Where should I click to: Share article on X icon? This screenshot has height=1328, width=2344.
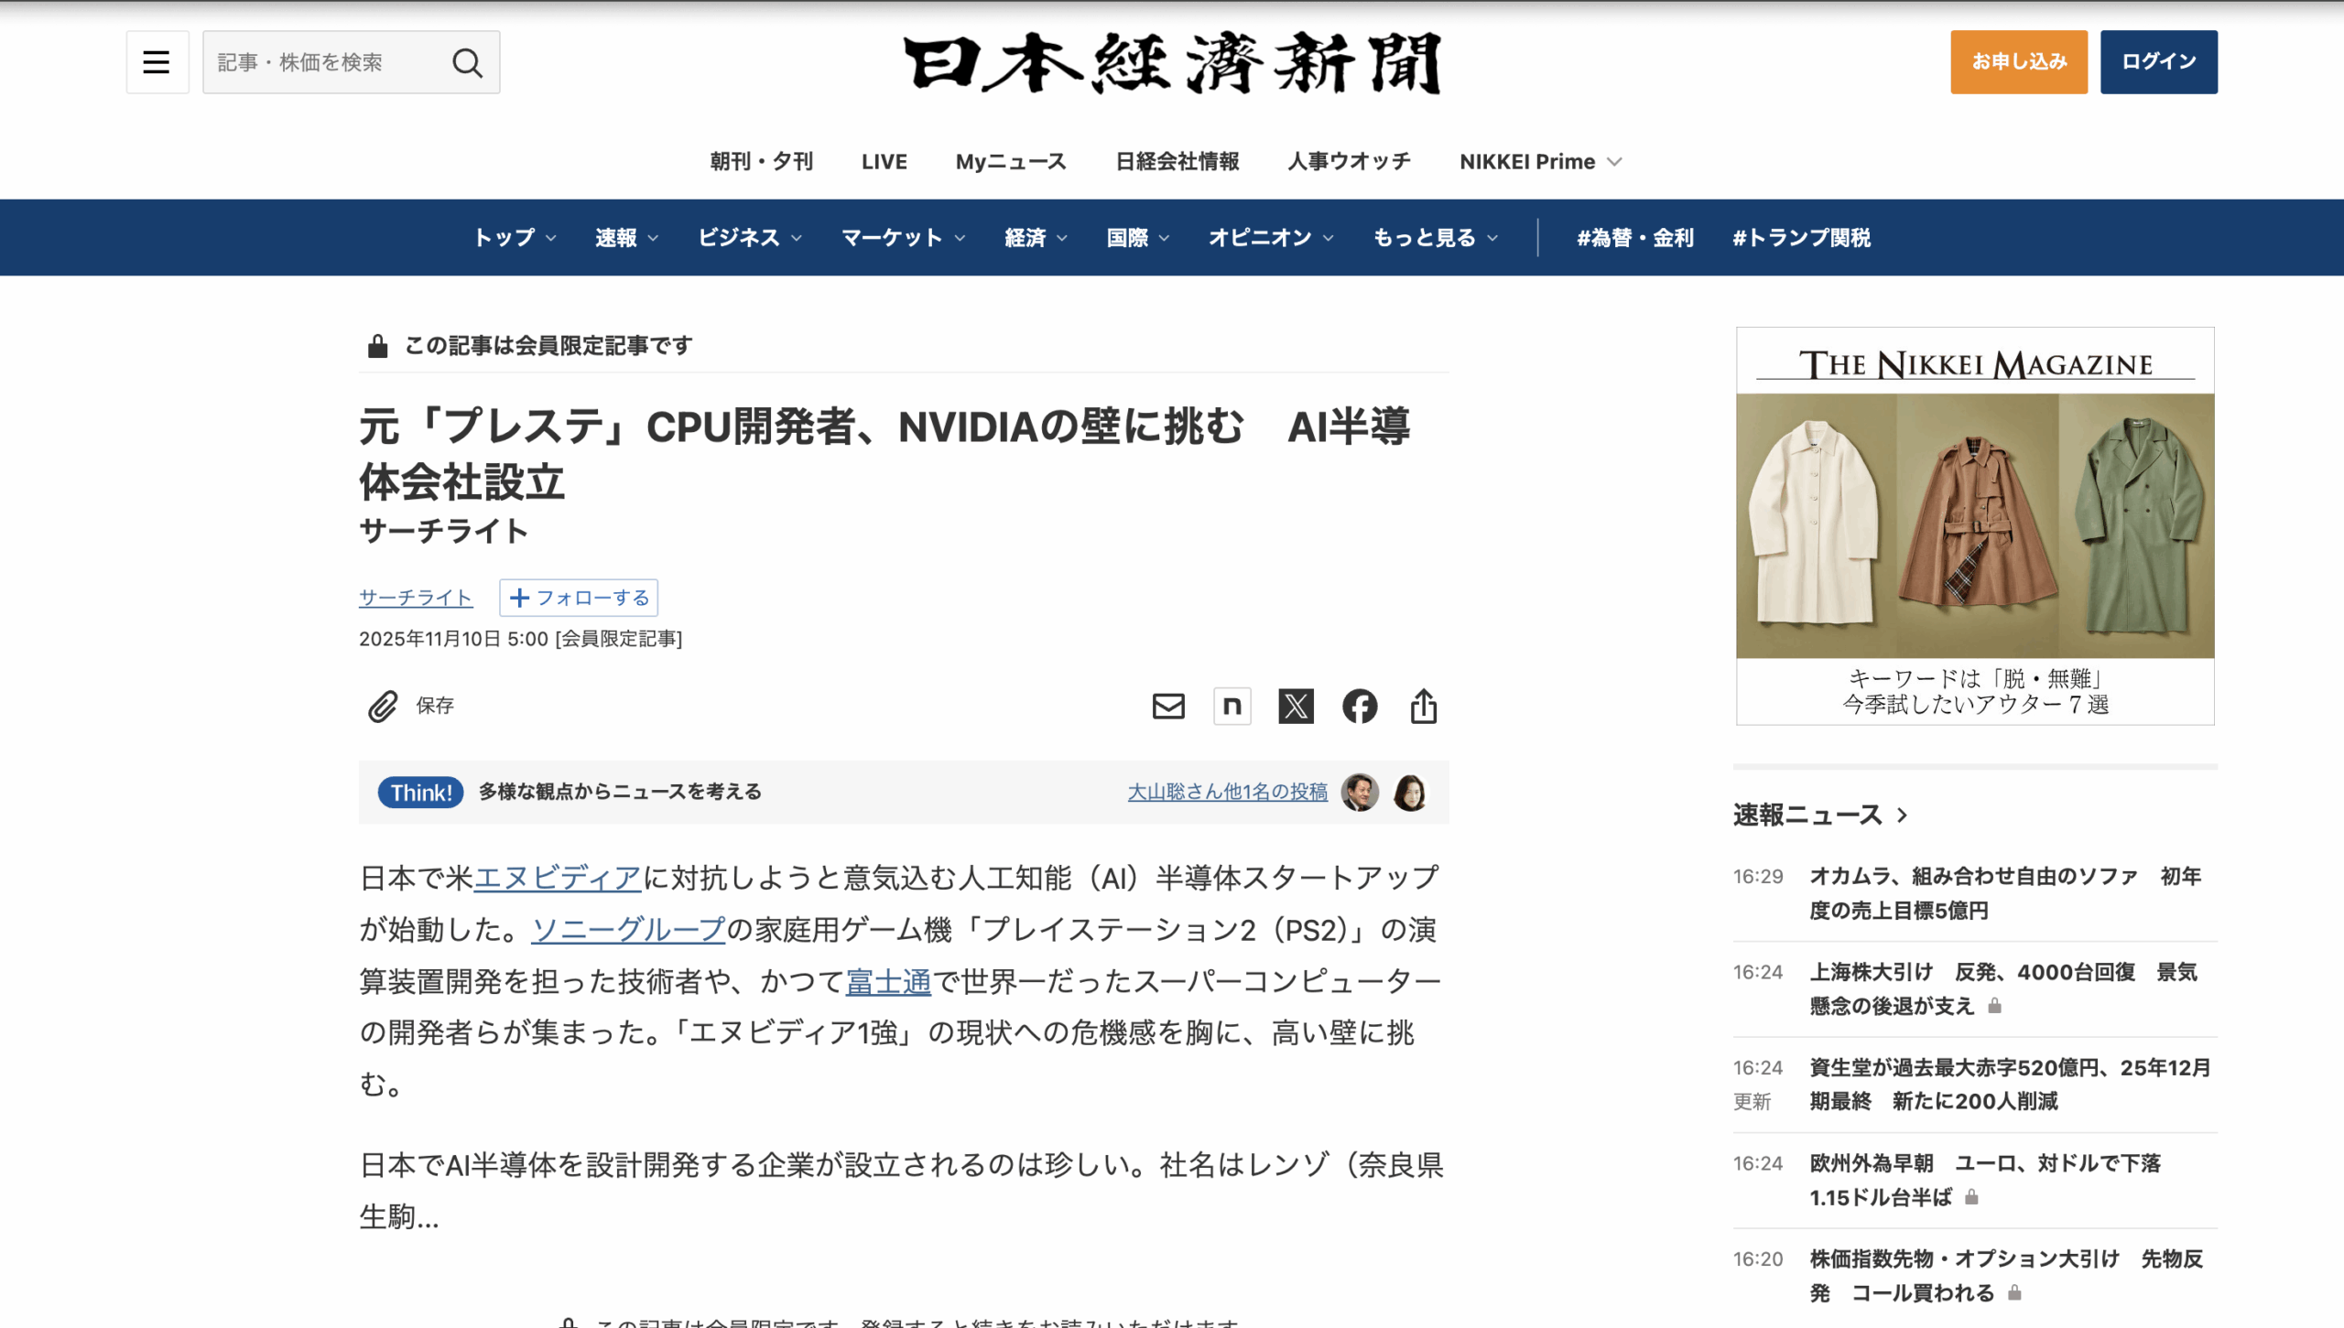coord(1296,707)
